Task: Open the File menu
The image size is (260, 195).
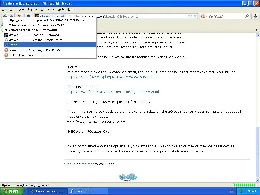Action: tap(4, 9)
